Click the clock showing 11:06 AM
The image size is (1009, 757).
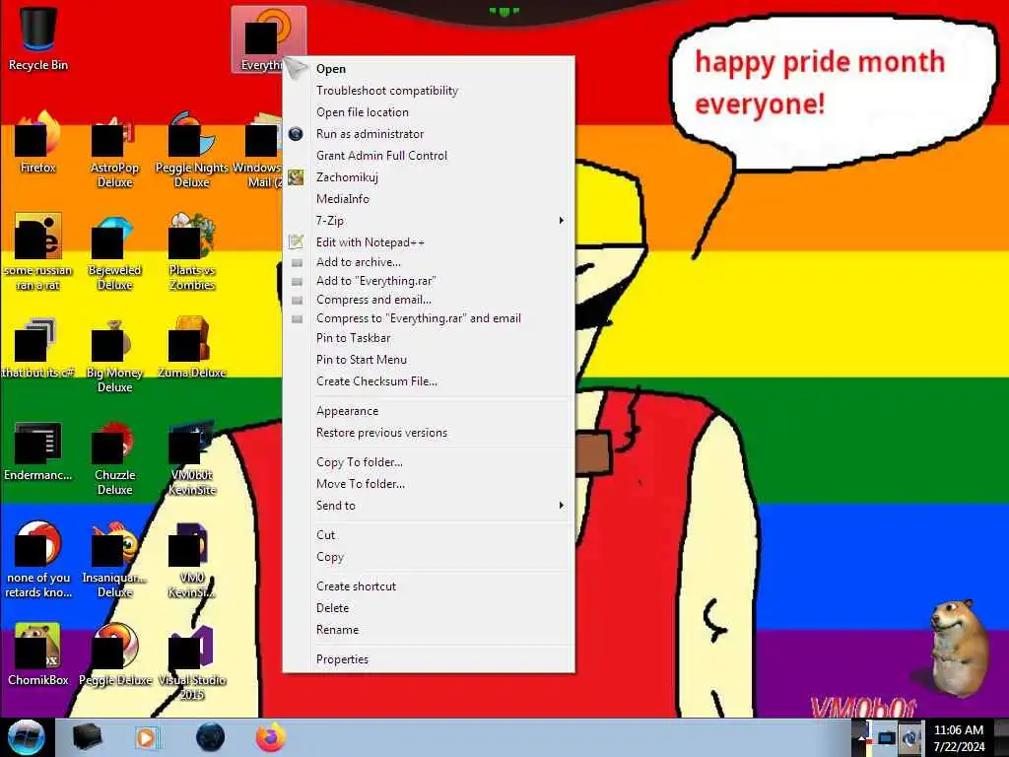pyautogui.click(x=958, y=737)
